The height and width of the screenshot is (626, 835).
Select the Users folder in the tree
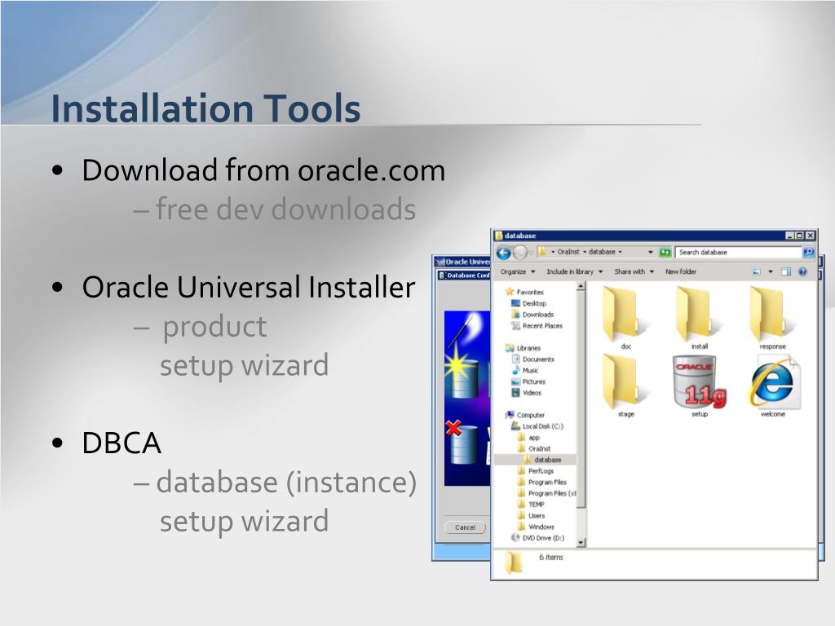pyautogui.click(x=532, y=516)
